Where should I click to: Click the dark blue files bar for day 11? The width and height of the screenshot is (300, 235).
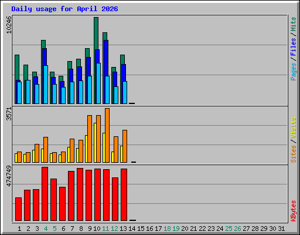(x=106, y=58)
